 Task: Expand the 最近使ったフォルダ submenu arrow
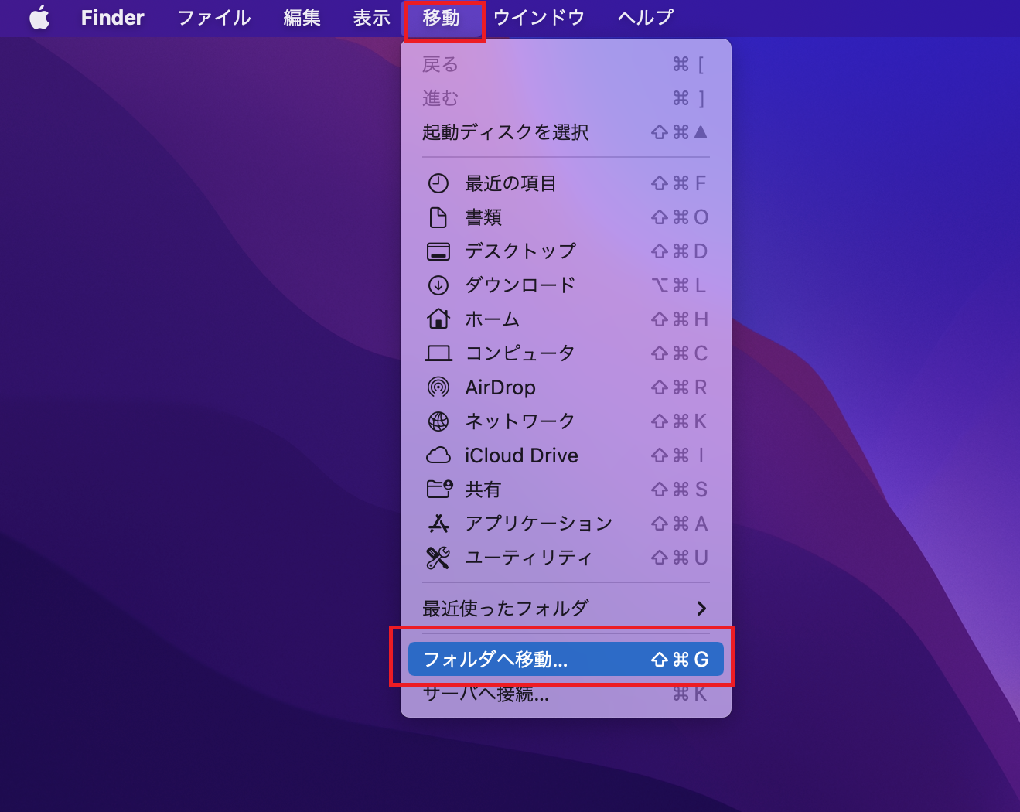tap(701, 609)
